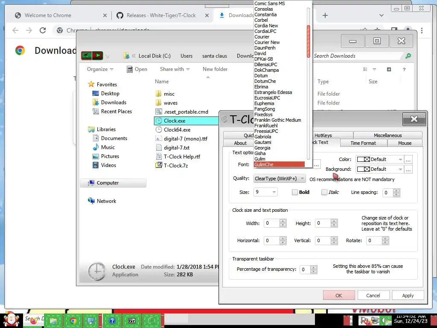Enable the Bold checkbox
Image resolution: width=437 pixels, height=328 pixels.
(294, 192)
